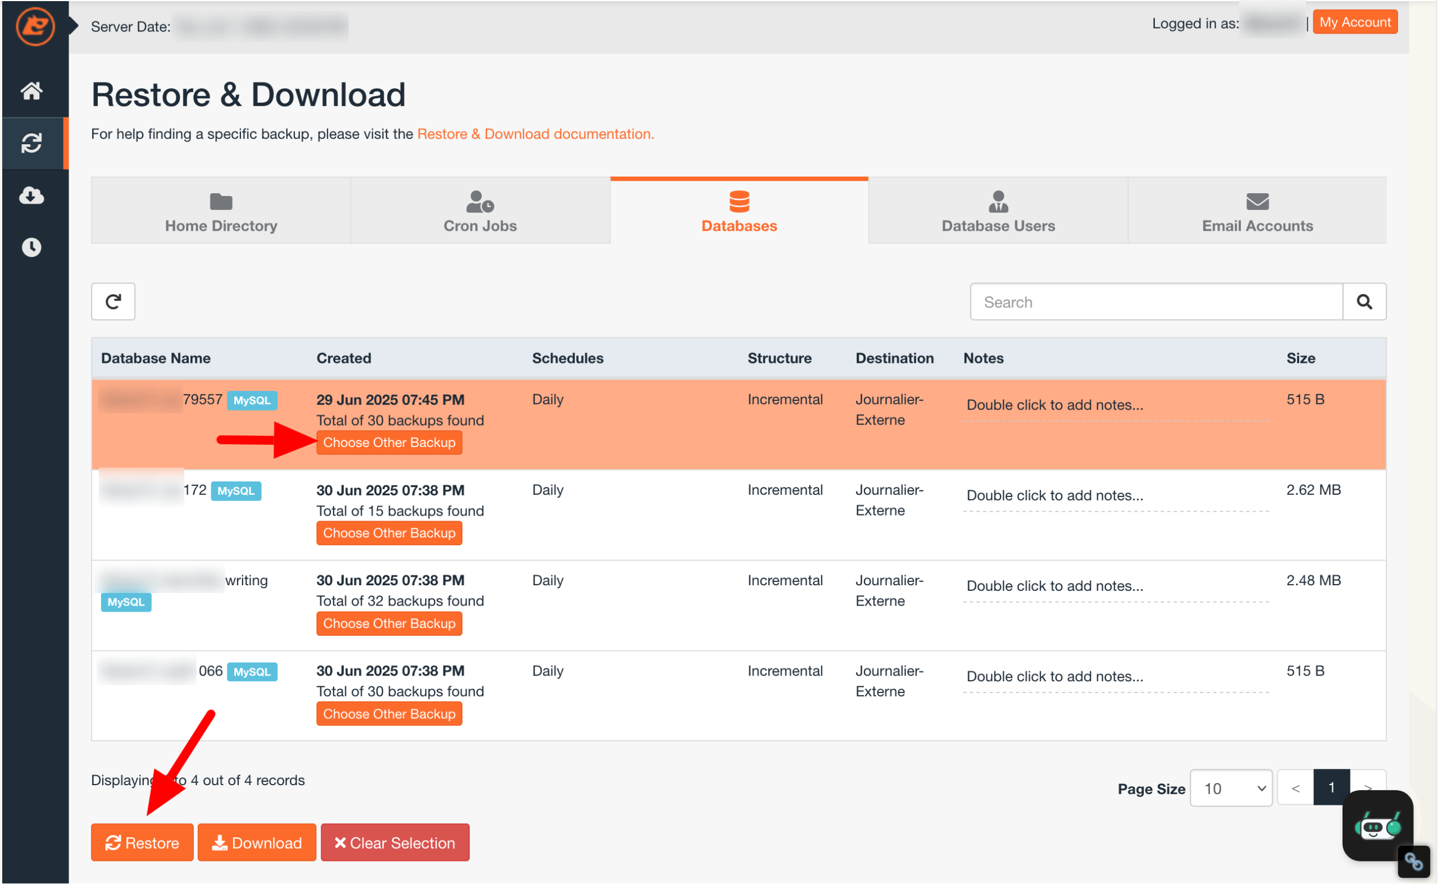This screenshot has height=884, width=1438.
Task: Choose Other Backup for database 172
Action: [x=389, y=533]
